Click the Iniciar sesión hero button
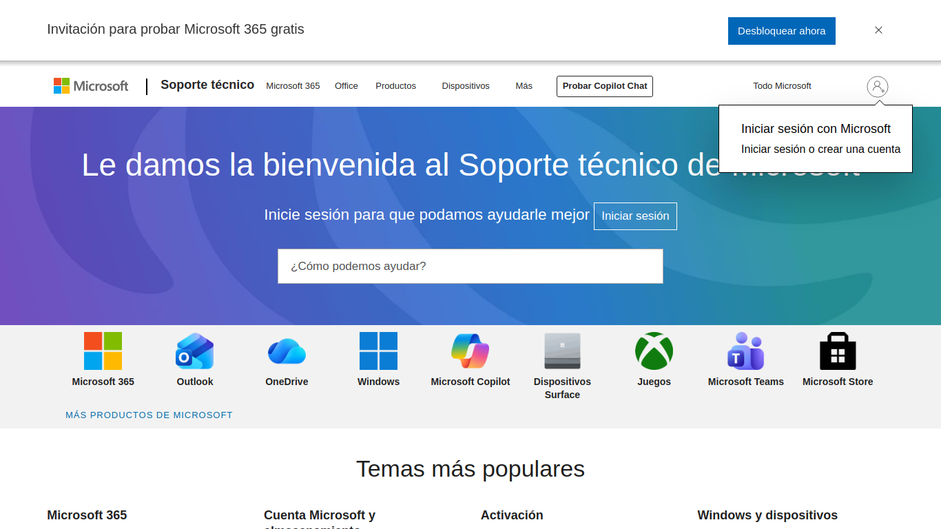This screenshot has width=941, height=529. click(635, 216)
